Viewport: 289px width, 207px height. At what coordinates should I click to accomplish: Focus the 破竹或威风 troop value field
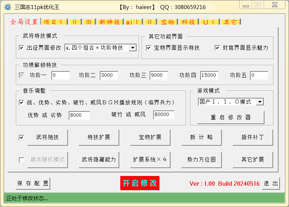tap(164, 115)
